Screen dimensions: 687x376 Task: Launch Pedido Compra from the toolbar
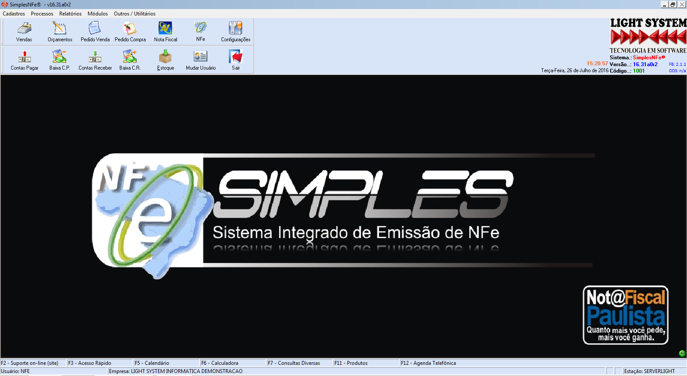pos(130,28)
